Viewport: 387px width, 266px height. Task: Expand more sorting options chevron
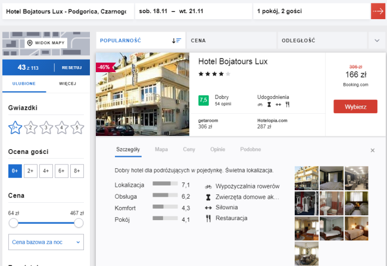pyautogui.click(x=377, y=41)
